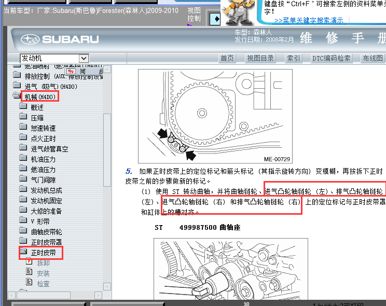Image resolution: width=386 pixels, height=306 pixels.
Task: Open 点火正时 folder
Action: tap(44, 138)
